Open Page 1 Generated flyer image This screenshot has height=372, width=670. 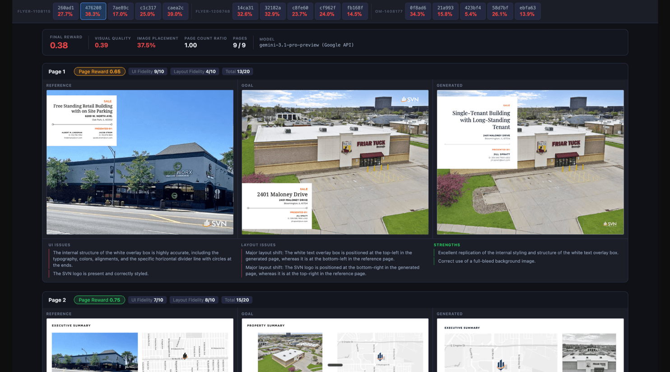(x=530, y=162)
